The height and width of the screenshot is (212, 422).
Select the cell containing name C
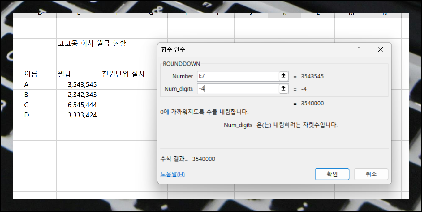pos(40,105)
